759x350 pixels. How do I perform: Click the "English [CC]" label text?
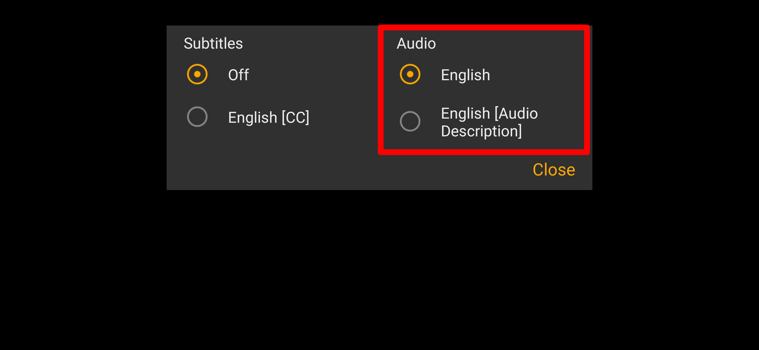268,118
